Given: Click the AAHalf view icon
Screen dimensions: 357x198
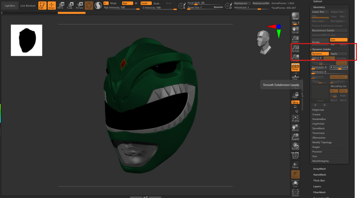Looking at the screenshot, I should point(296,58).
